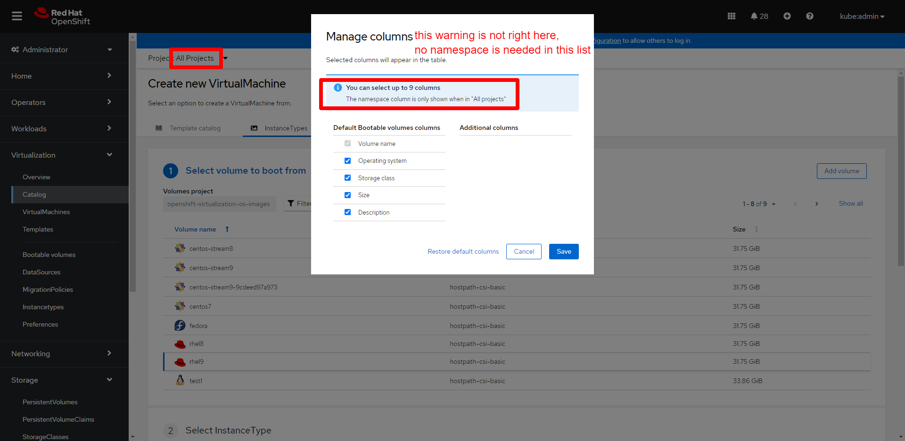Toggle the Storage class column checkbox
The height and width of the screenshot is (441, 905).
[347, 178]
